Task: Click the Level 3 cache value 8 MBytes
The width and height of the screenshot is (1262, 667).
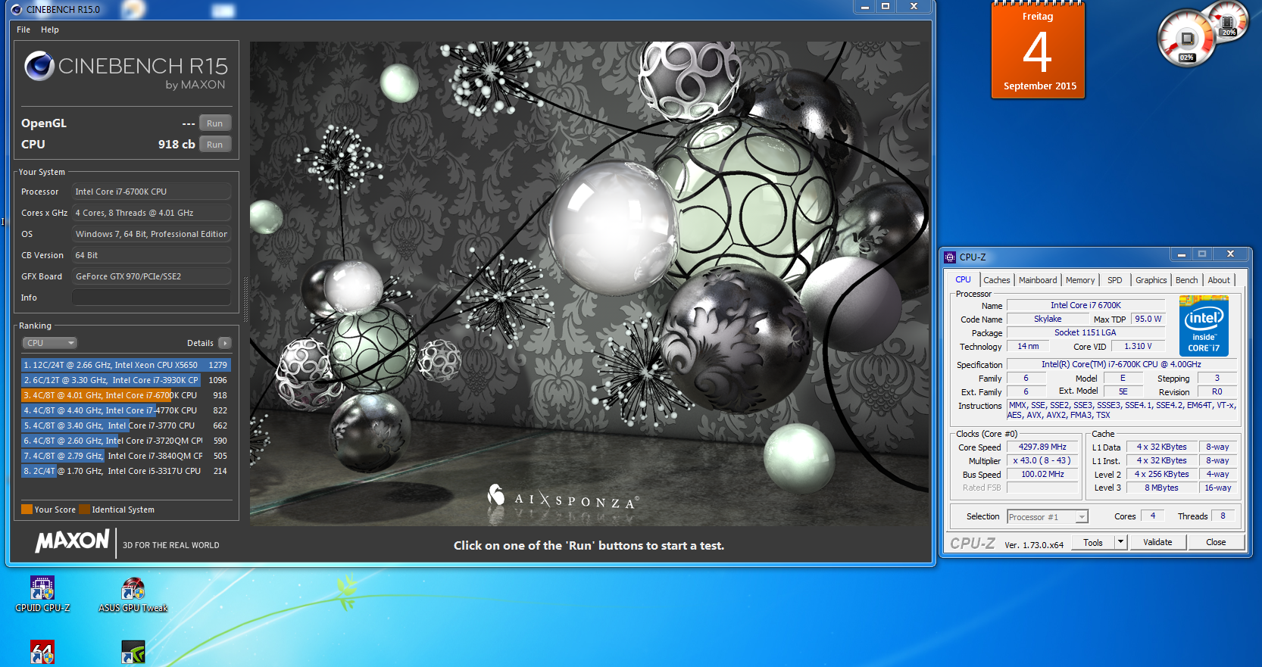Action: click(x=1161, y=488)
